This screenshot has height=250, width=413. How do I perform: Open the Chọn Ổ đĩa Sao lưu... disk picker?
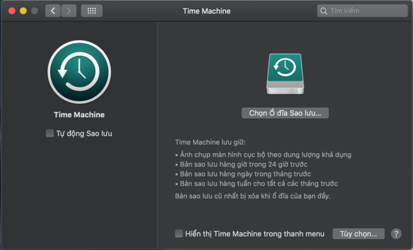285,113
